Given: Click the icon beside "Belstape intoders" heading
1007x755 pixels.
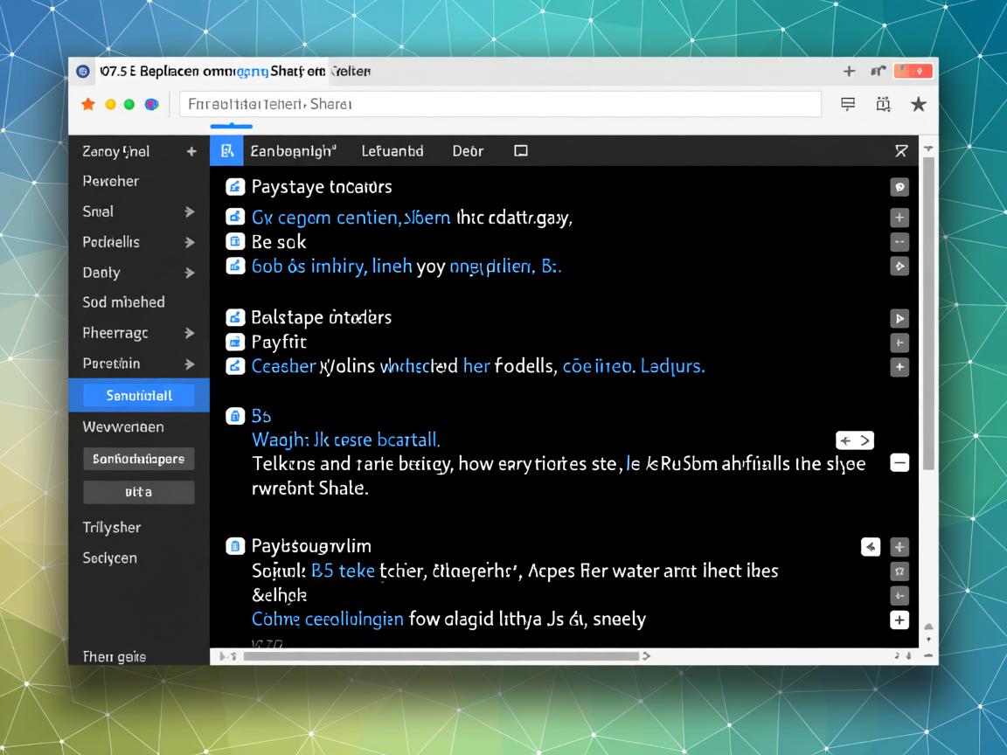Looking at the screenshot, I should (x=234, y=317).
